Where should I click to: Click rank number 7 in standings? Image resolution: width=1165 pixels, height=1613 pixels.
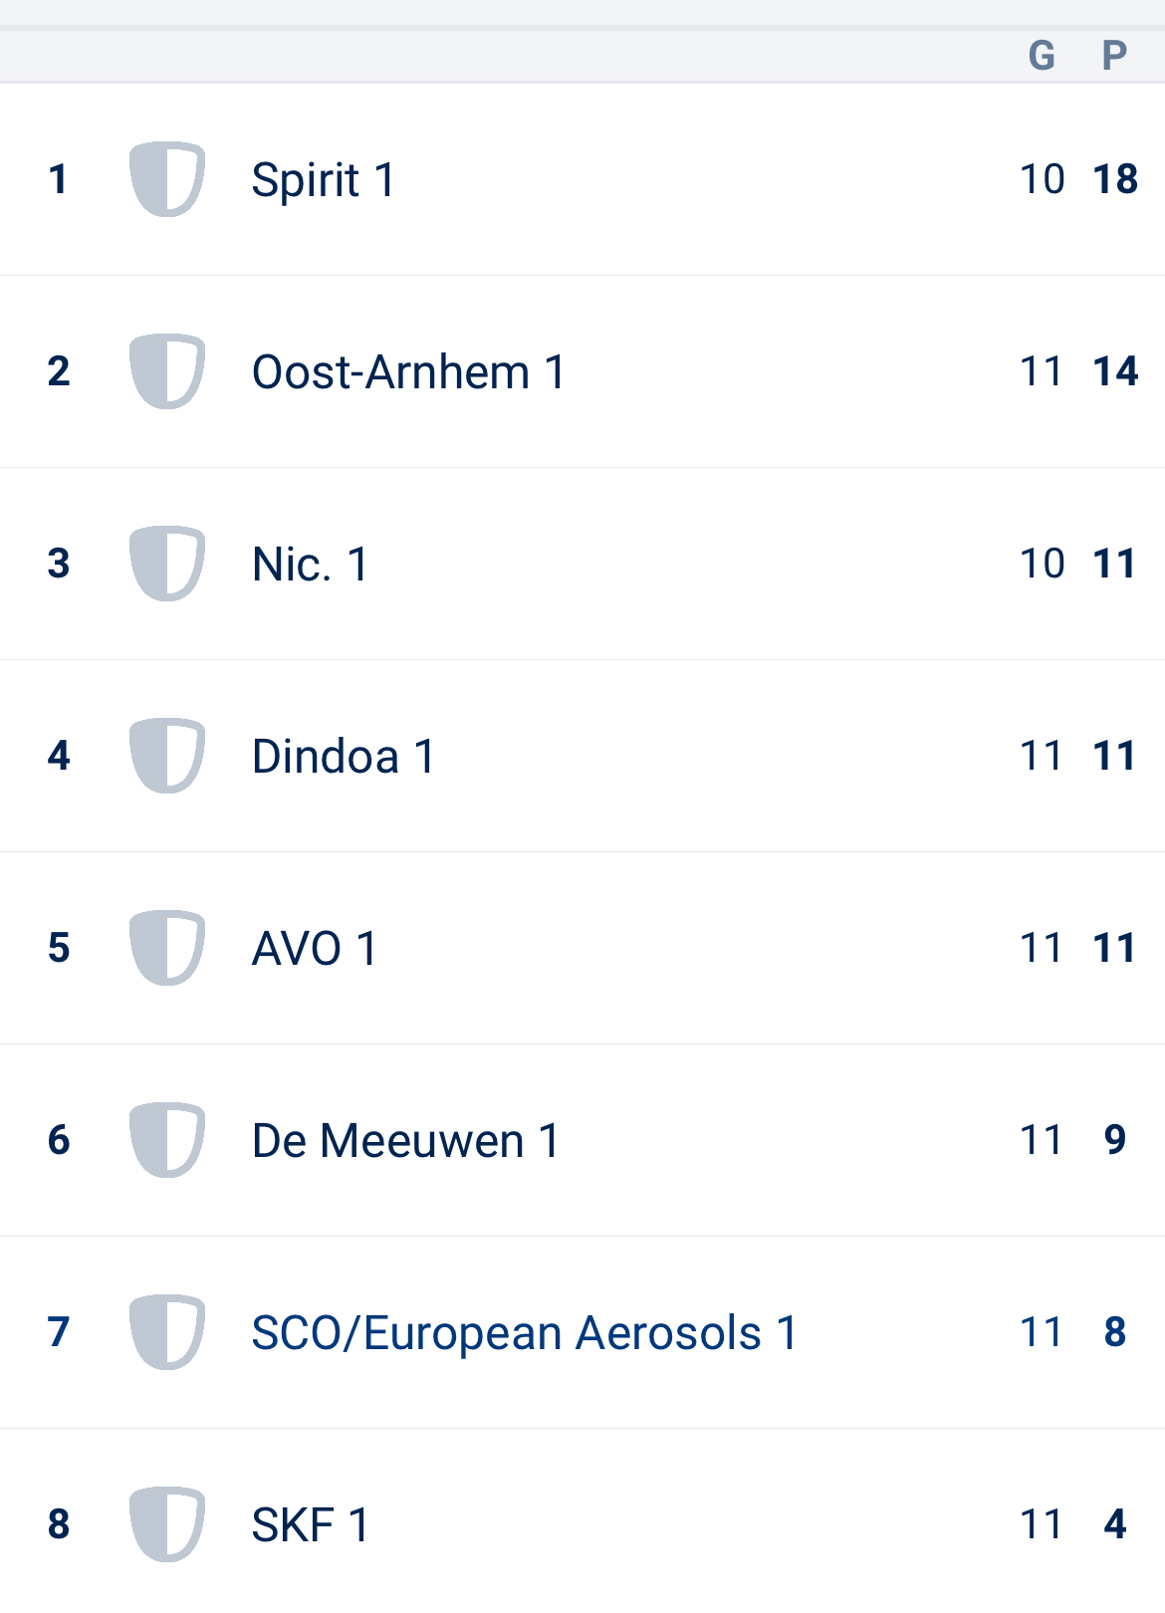click(59, 1332)
